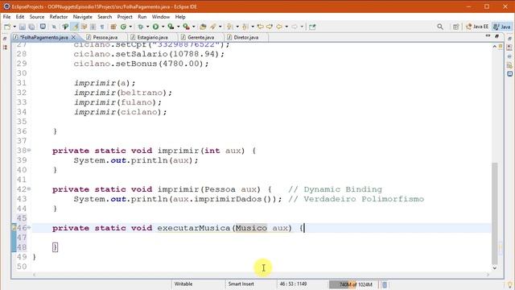Expand the Next Annotation dropdown arrow
This screenshot has width=515, height=290.
pos(237,27)
